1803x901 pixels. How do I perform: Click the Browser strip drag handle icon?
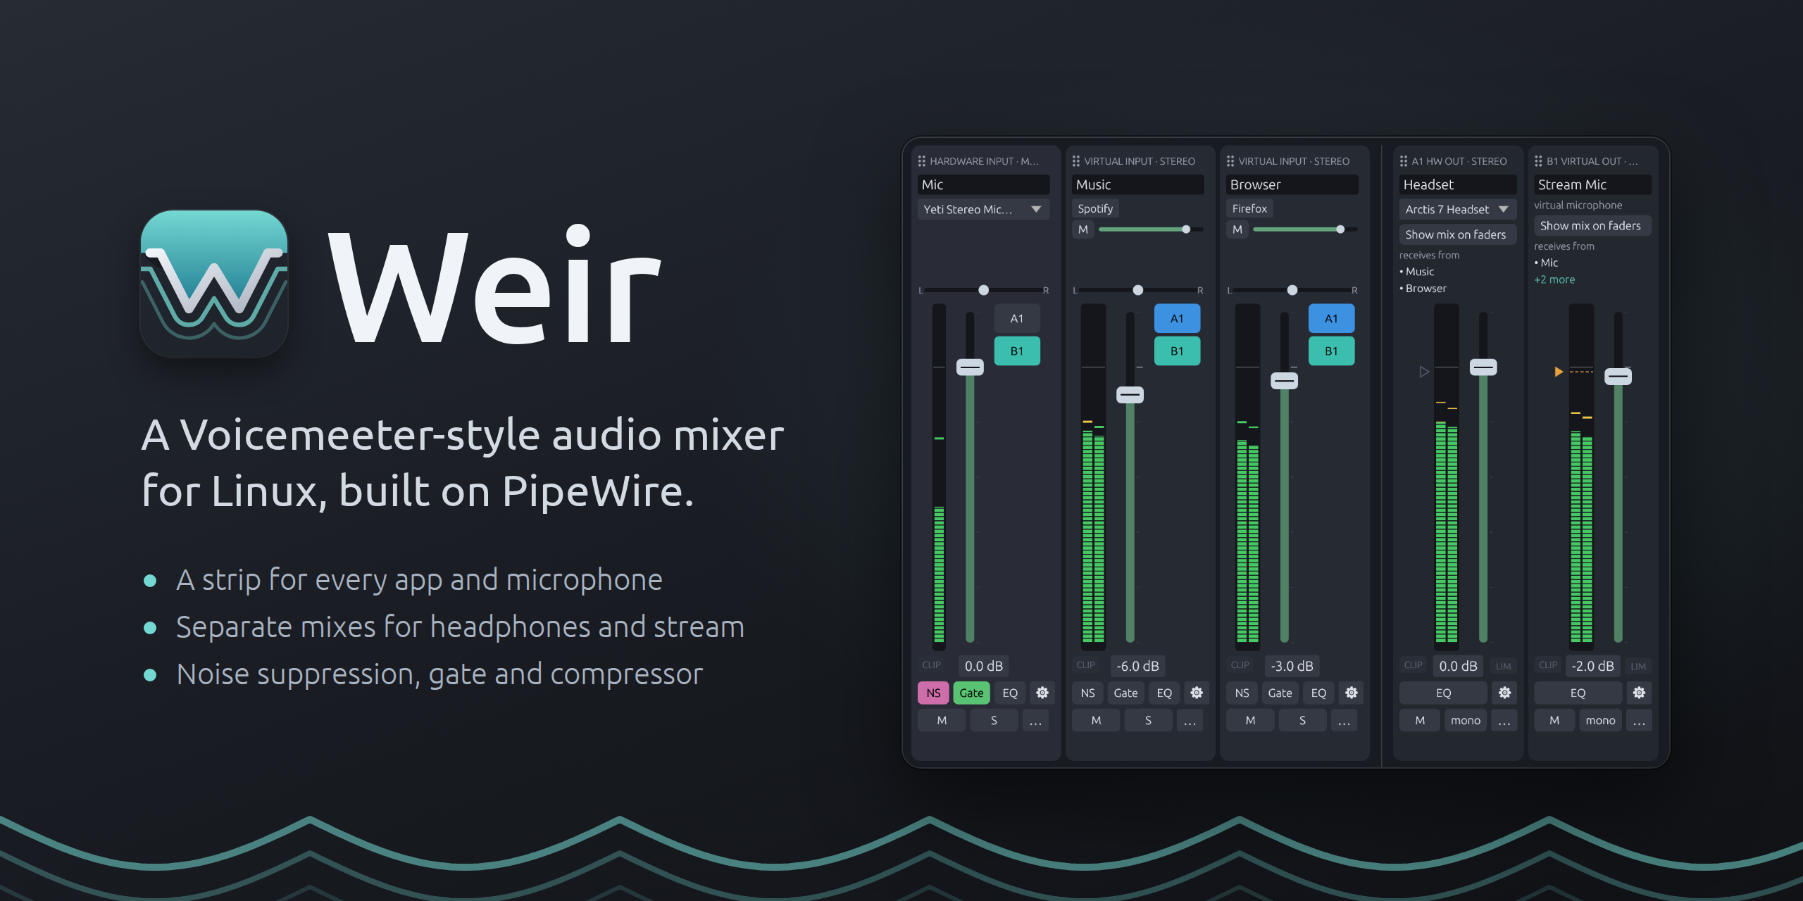pos(1230,161)
